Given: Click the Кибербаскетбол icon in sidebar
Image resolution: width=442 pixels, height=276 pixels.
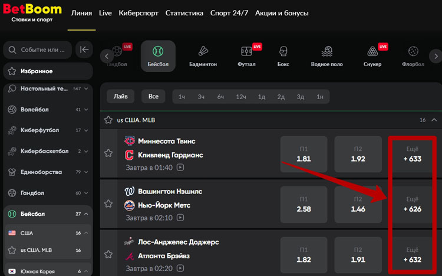Looking at the screenshot, I should tap(12, 151).
